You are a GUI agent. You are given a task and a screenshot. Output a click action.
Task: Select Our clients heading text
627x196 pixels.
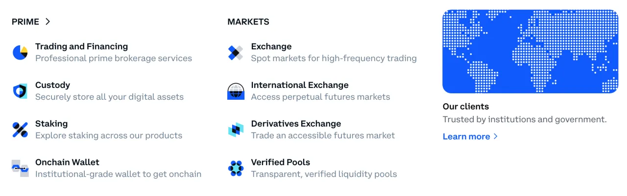pos(466,107)
